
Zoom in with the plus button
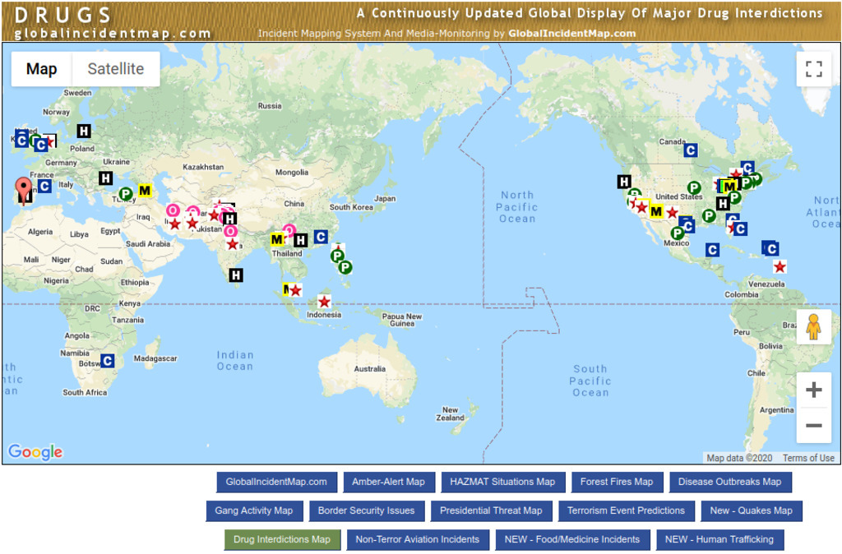[813, 390]
